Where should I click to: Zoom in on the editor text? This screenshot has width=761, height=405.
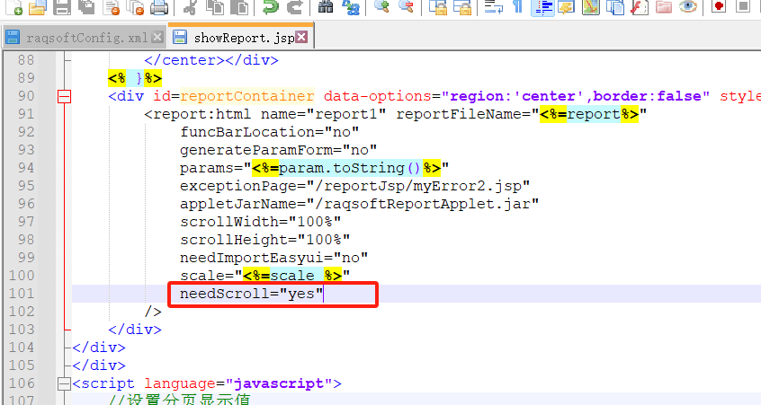pos(381,7)
